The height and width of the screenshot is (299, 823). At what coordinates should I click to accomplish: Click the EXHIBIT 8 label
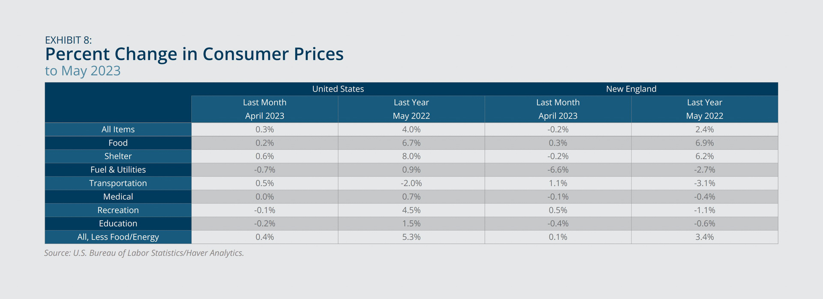click(68, 40)
